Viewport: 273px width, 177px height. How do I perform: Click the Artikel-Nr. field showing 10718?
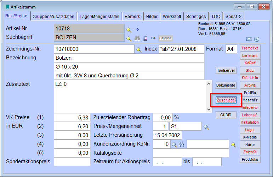coord(89,29)
